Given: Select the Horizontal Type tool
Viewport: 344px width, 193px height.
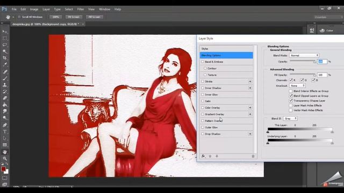Looking at the screenshot, I should [5, 132].
